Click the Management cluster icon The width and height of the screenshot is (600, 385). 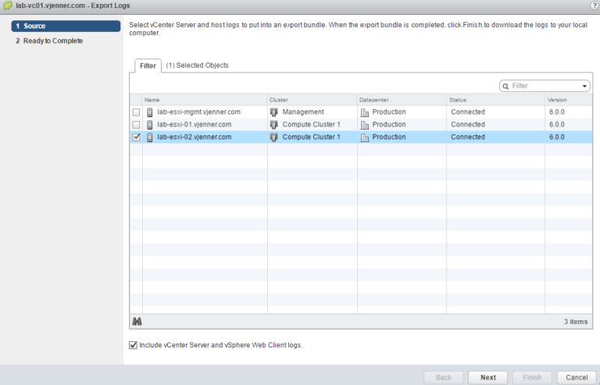pos(273,112)
